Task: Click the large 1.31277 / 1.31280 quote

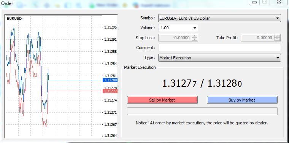Action: point(202,83)
